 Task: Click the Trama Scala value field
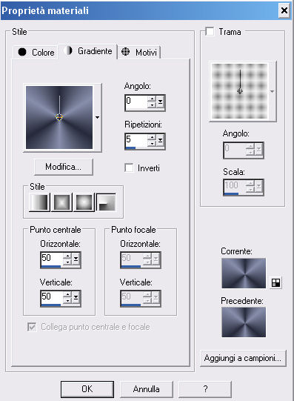[235, 186]
